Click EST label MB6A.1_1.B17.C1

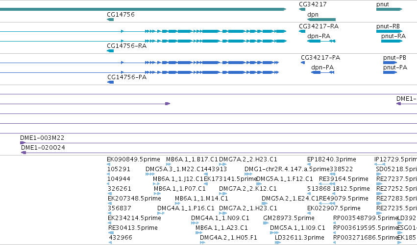point(192,159)
